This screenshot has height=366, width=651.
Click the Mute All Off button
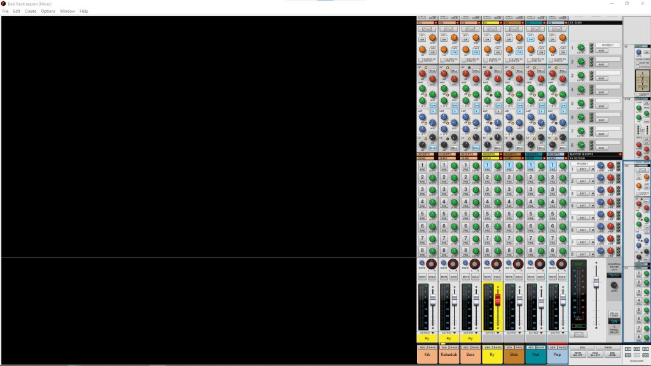(578, 353)
